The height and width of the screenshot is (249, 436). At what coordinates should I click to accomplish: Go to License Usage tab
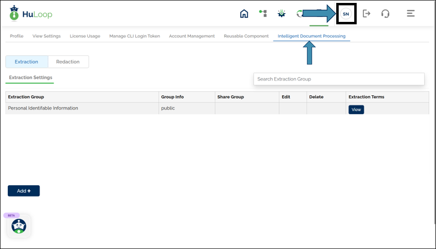click(85, 36)
